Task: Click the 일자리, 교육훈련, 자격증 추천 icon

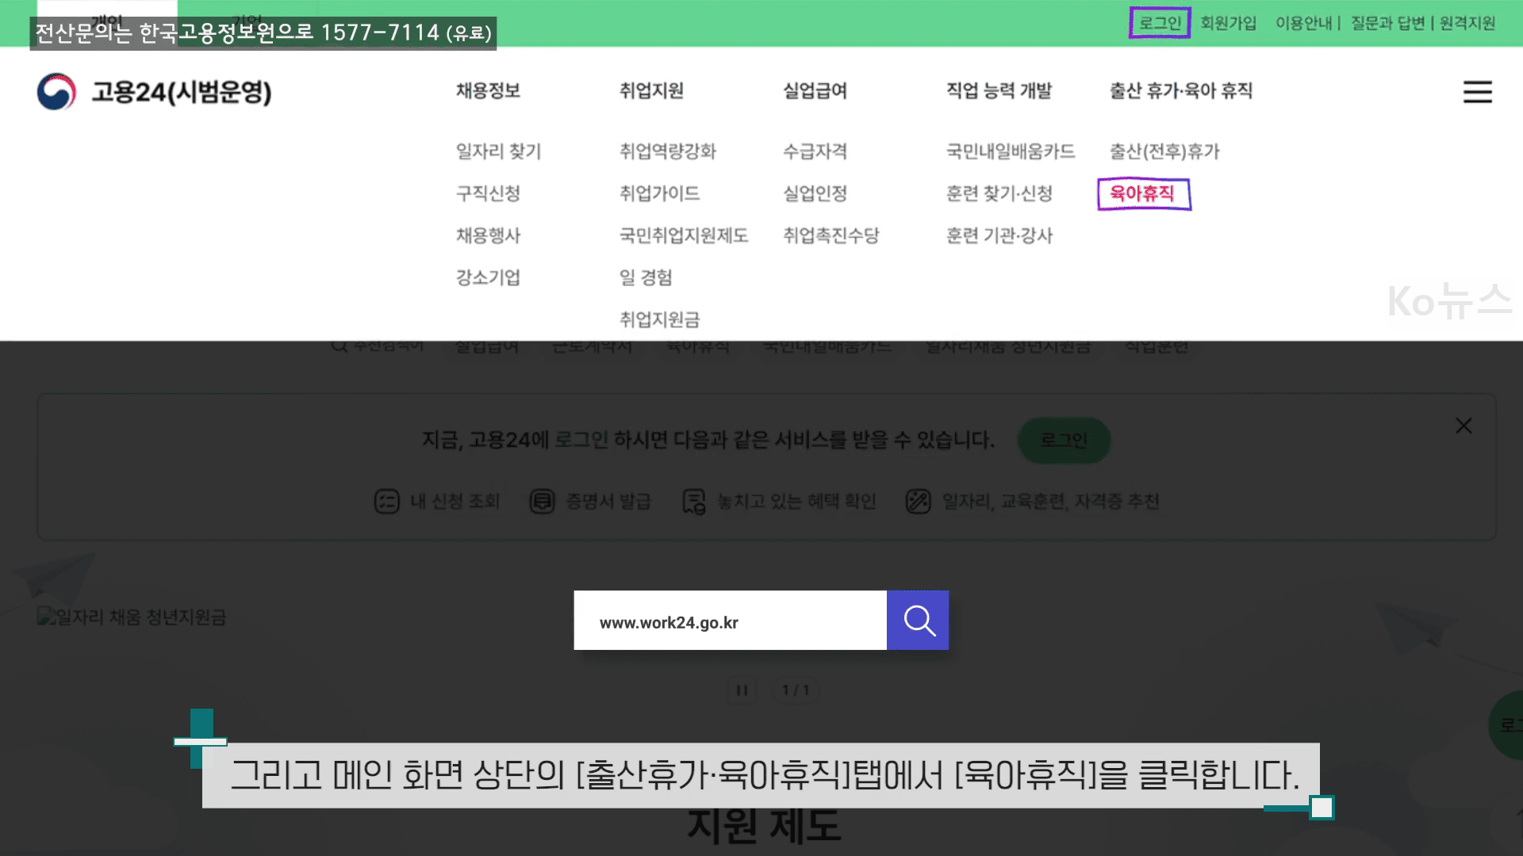Action: tap(918, 501)
